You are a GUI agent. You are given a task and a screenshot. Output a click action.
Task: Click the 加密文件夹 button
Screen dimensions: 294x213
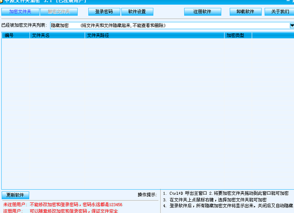point(20,12)
